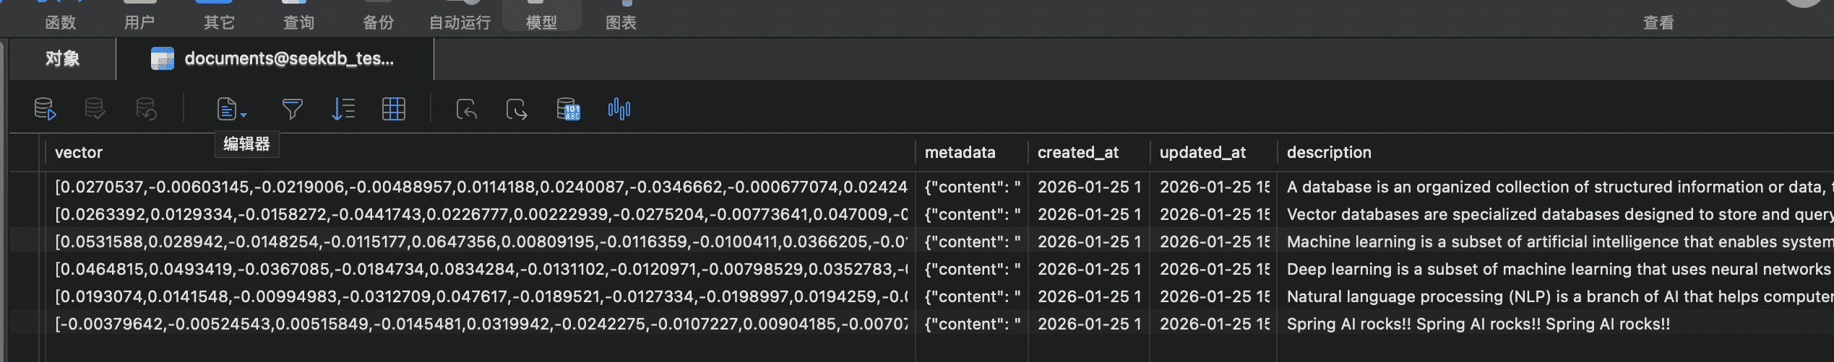Click the sort rows icon
1834x362 pixels.
(343, 110)
